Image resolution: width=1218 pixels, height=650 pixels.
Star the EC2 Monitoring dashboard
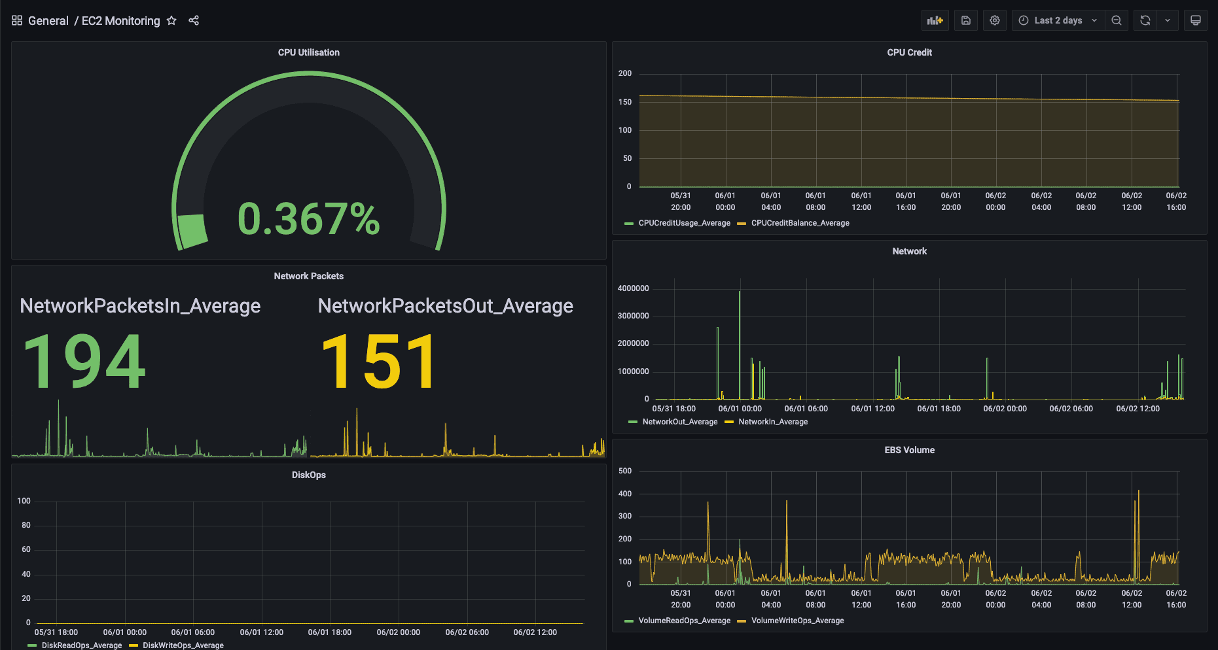coord(171,20)
